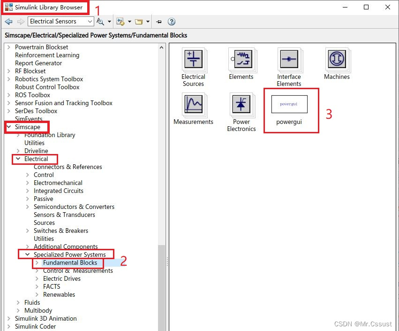The width and height of the screenshot is (399, 331).
Task: Open the Power Electronics library block
Action: [241, 112]
